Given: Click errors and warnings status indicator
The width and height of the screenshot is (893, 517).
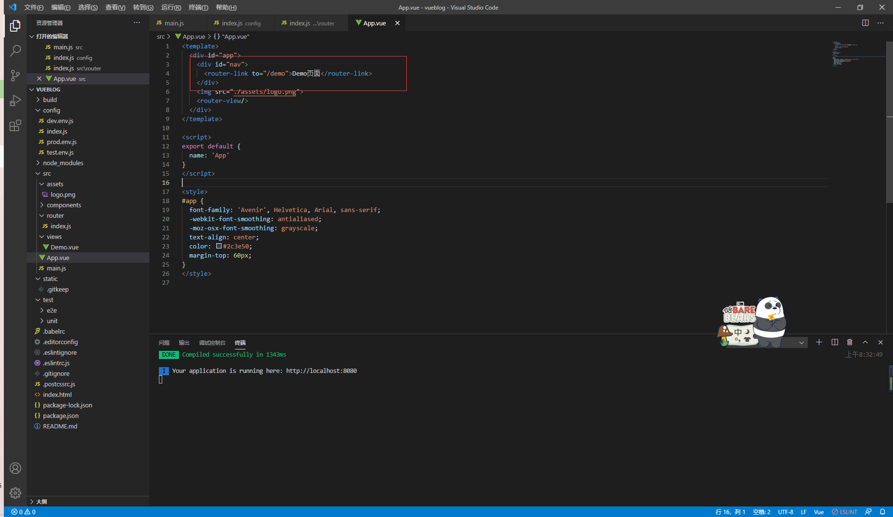Looking at the screenshot, I should (x=23, y=512).
